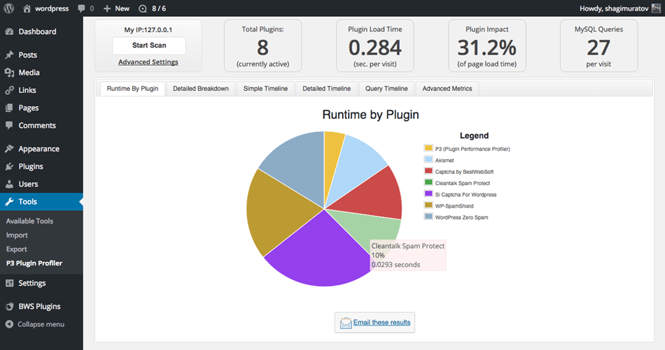
Task: Click the Total Plugins 8 value
Action: [x=262, y=48]
